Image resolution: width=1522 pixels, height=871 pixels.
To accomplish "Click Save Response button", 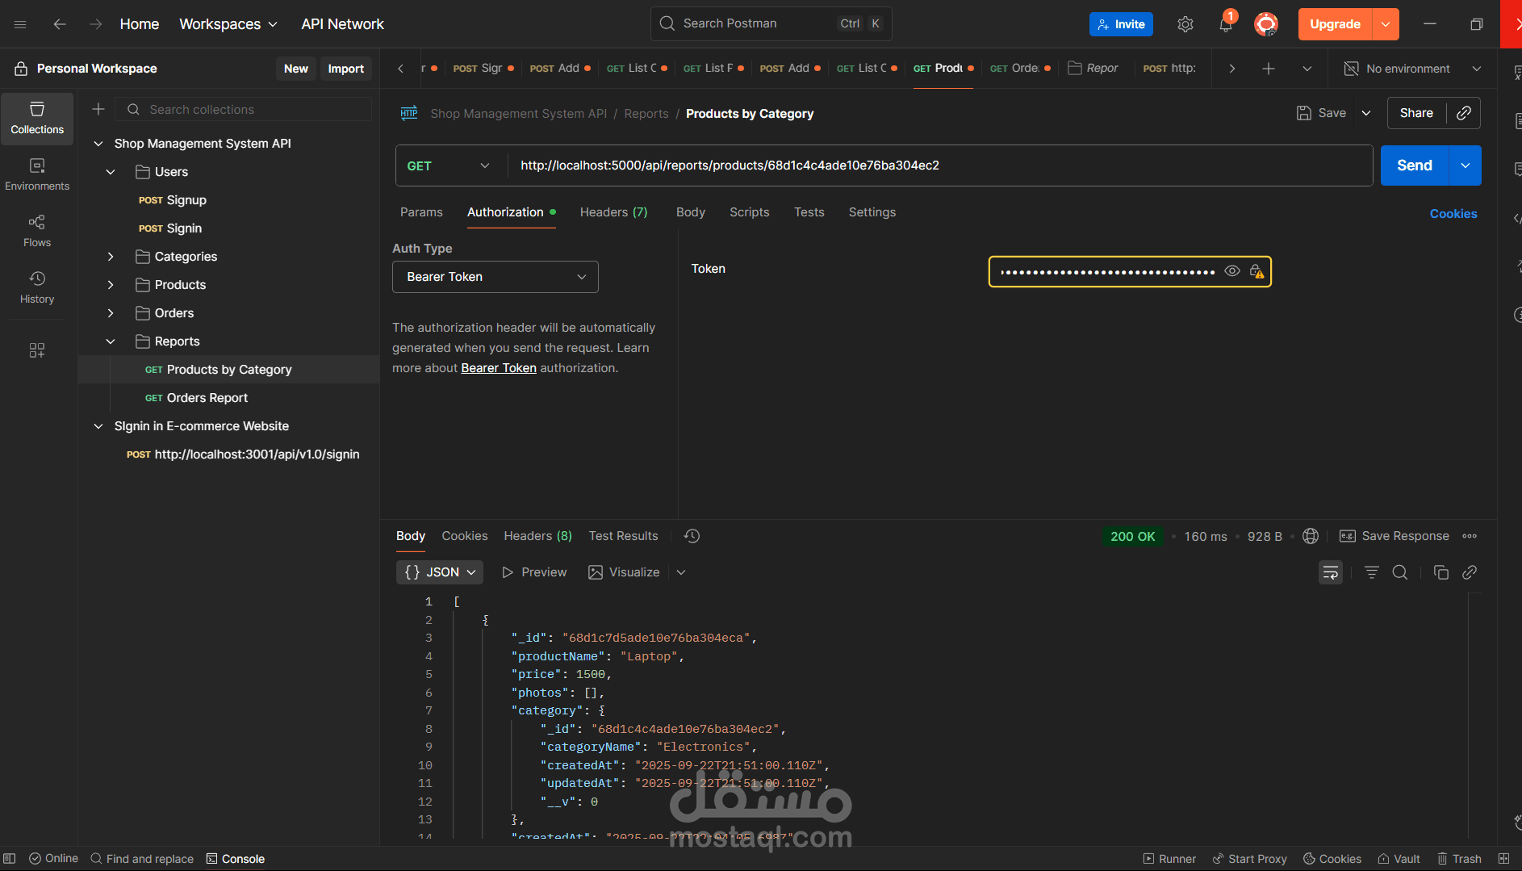I will click(x=1394, y=536).
